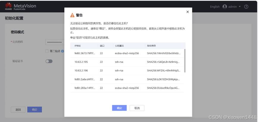The image size is (258, 122).
Task: Click the IP地址 column header
Action: coord(78,46)
